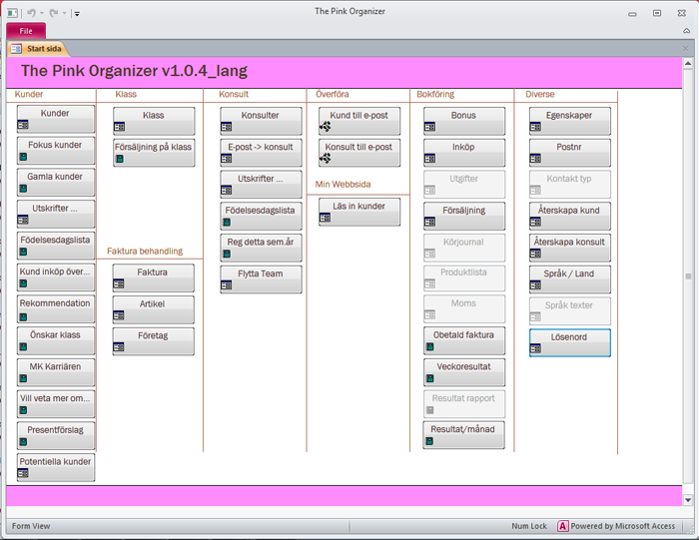Collapse the ribbon with the chevron arrow

tap(687, 31)
